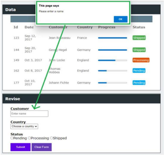
Task: Click order id 149
Action: (x=16, y=60)
